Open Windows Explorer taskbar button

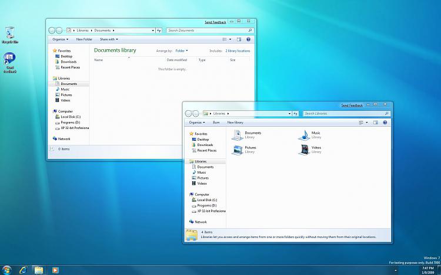[39, 270]
